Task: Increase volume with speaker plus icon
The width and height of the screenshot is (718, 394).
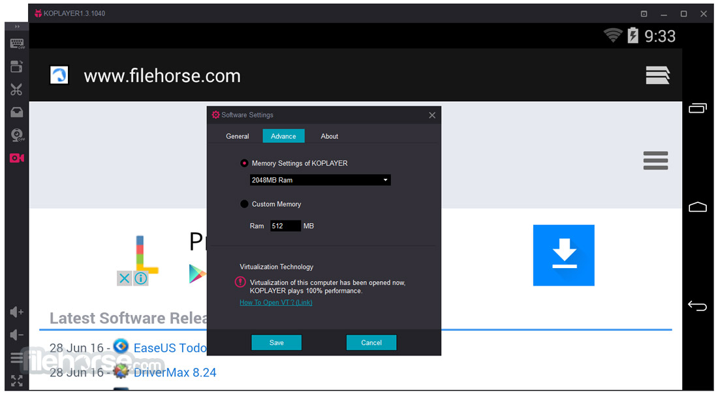Action: pyautogui.click(x=16, y=312)
